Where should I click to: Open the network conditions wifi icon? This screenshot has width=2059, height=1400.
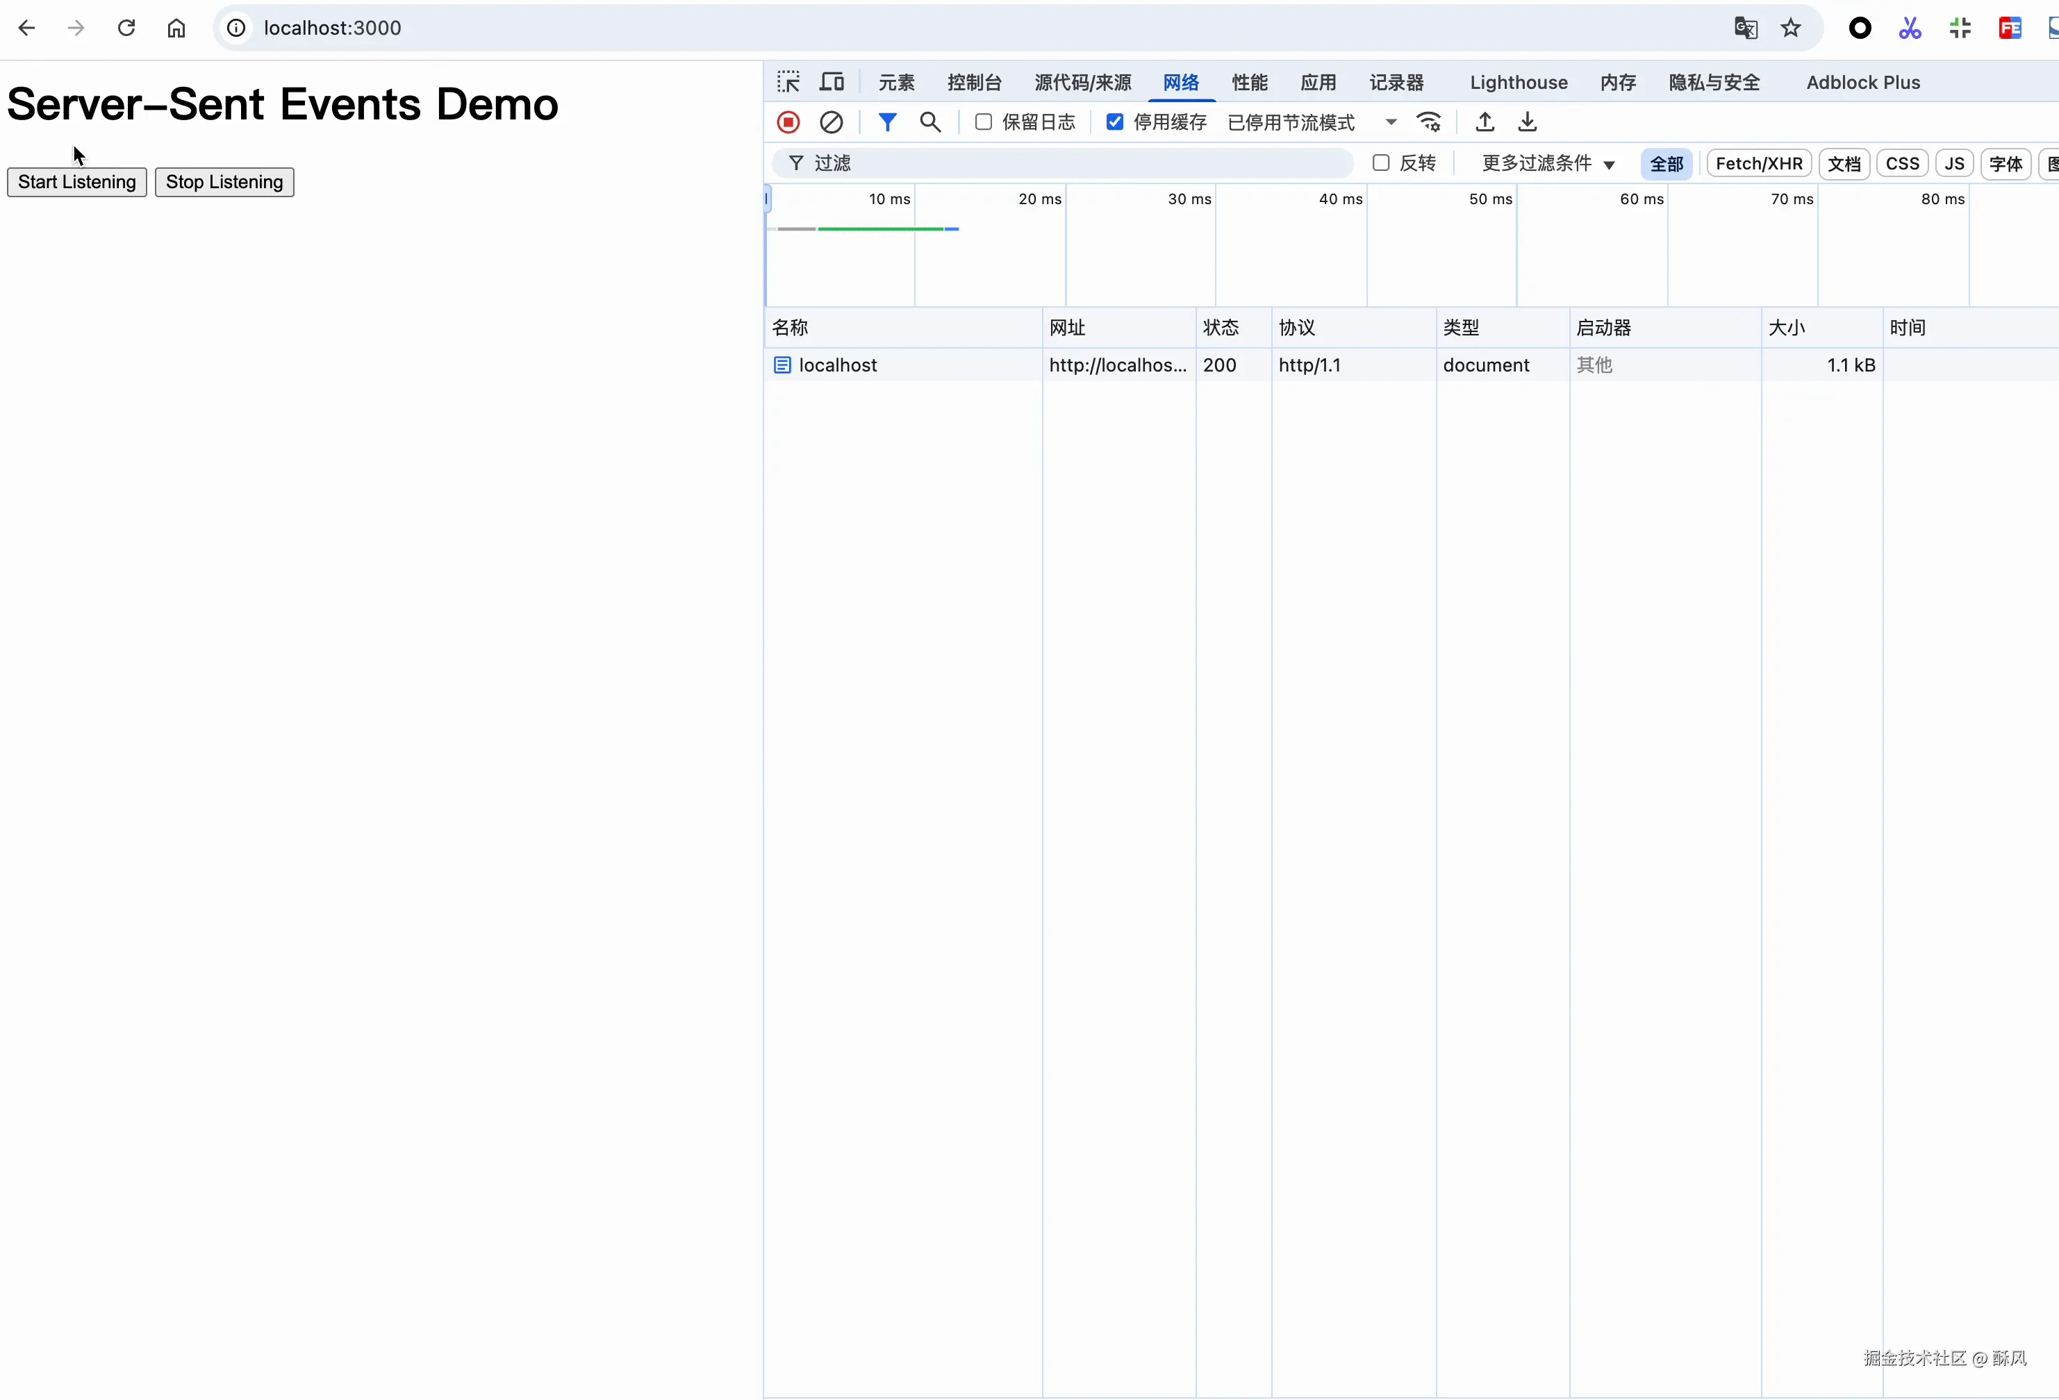tap(1428, 122)
